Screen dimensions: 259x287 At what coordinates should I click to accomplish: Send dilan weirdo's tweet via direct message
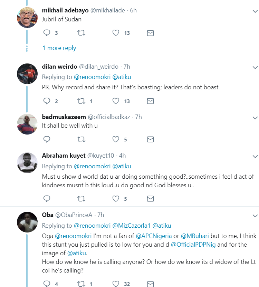(x=150, y=101)
